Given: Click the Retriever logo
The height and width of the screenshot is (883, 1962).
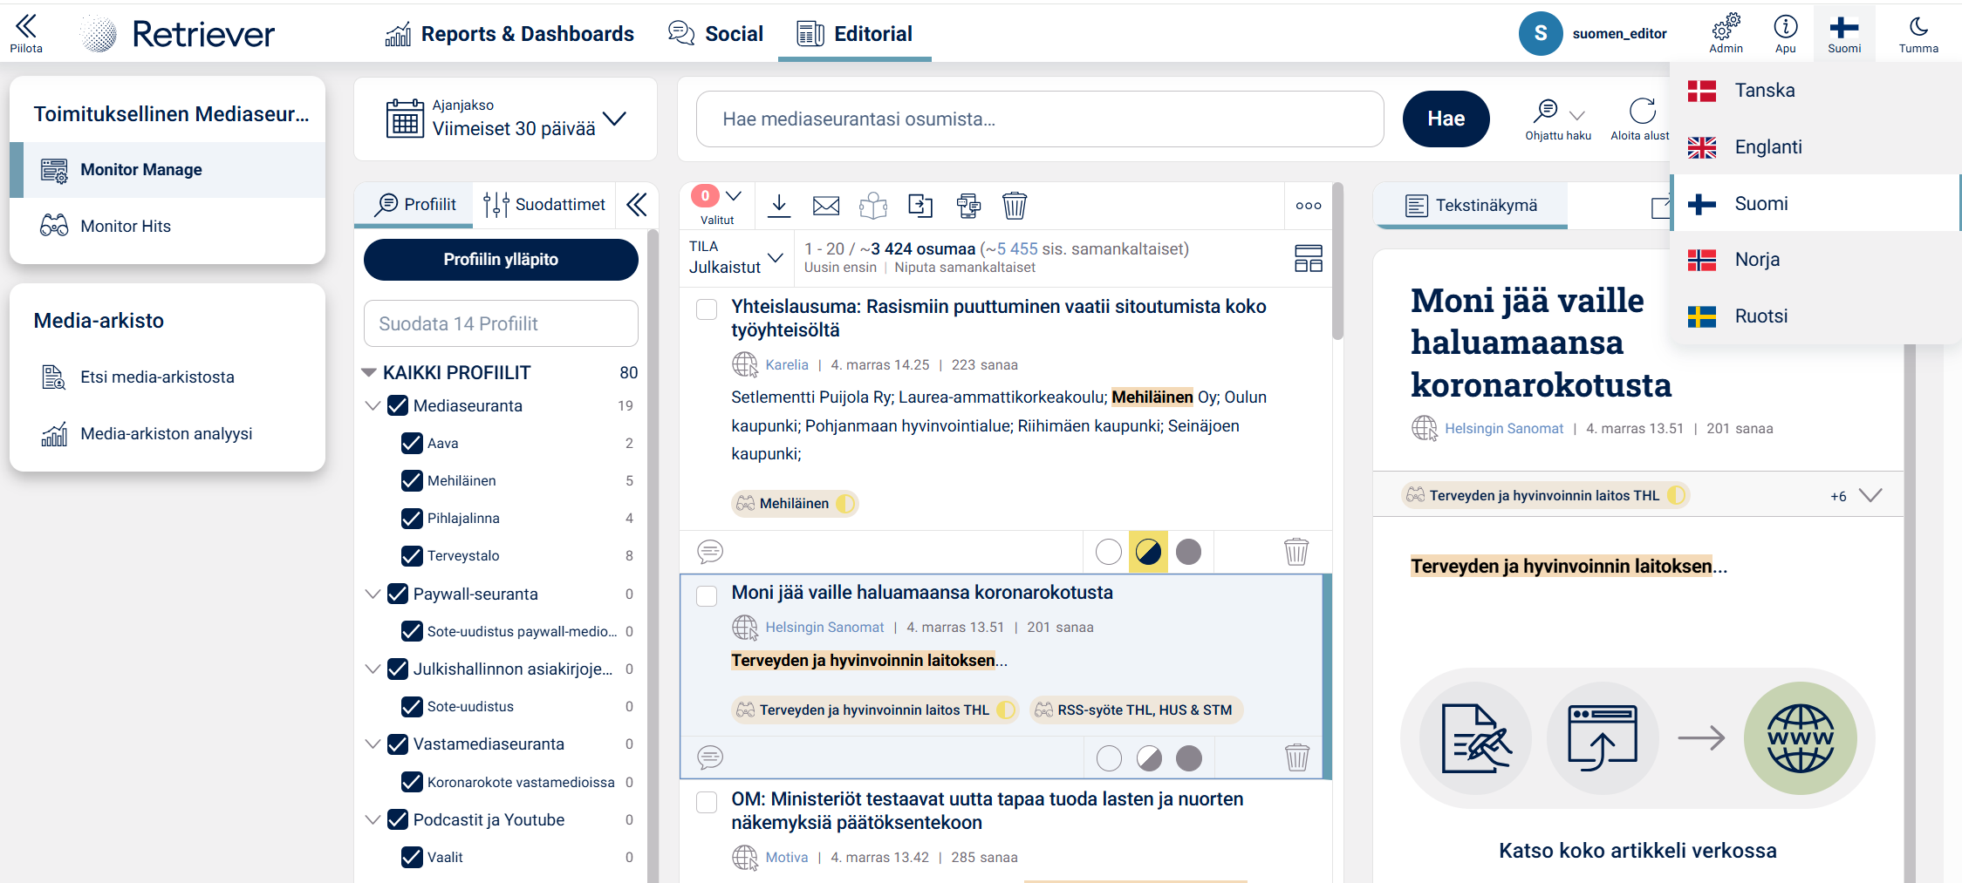Looking at the screenshot, I should click(x=178, y=34).
